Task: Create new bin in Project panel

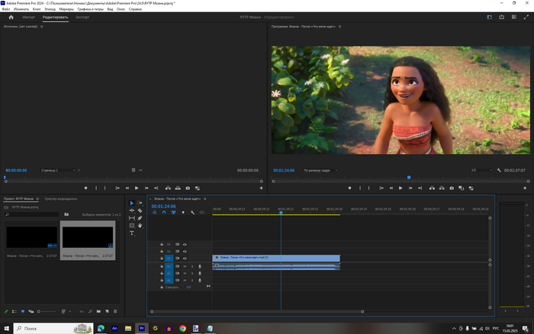Action: [x=98, y=312]
